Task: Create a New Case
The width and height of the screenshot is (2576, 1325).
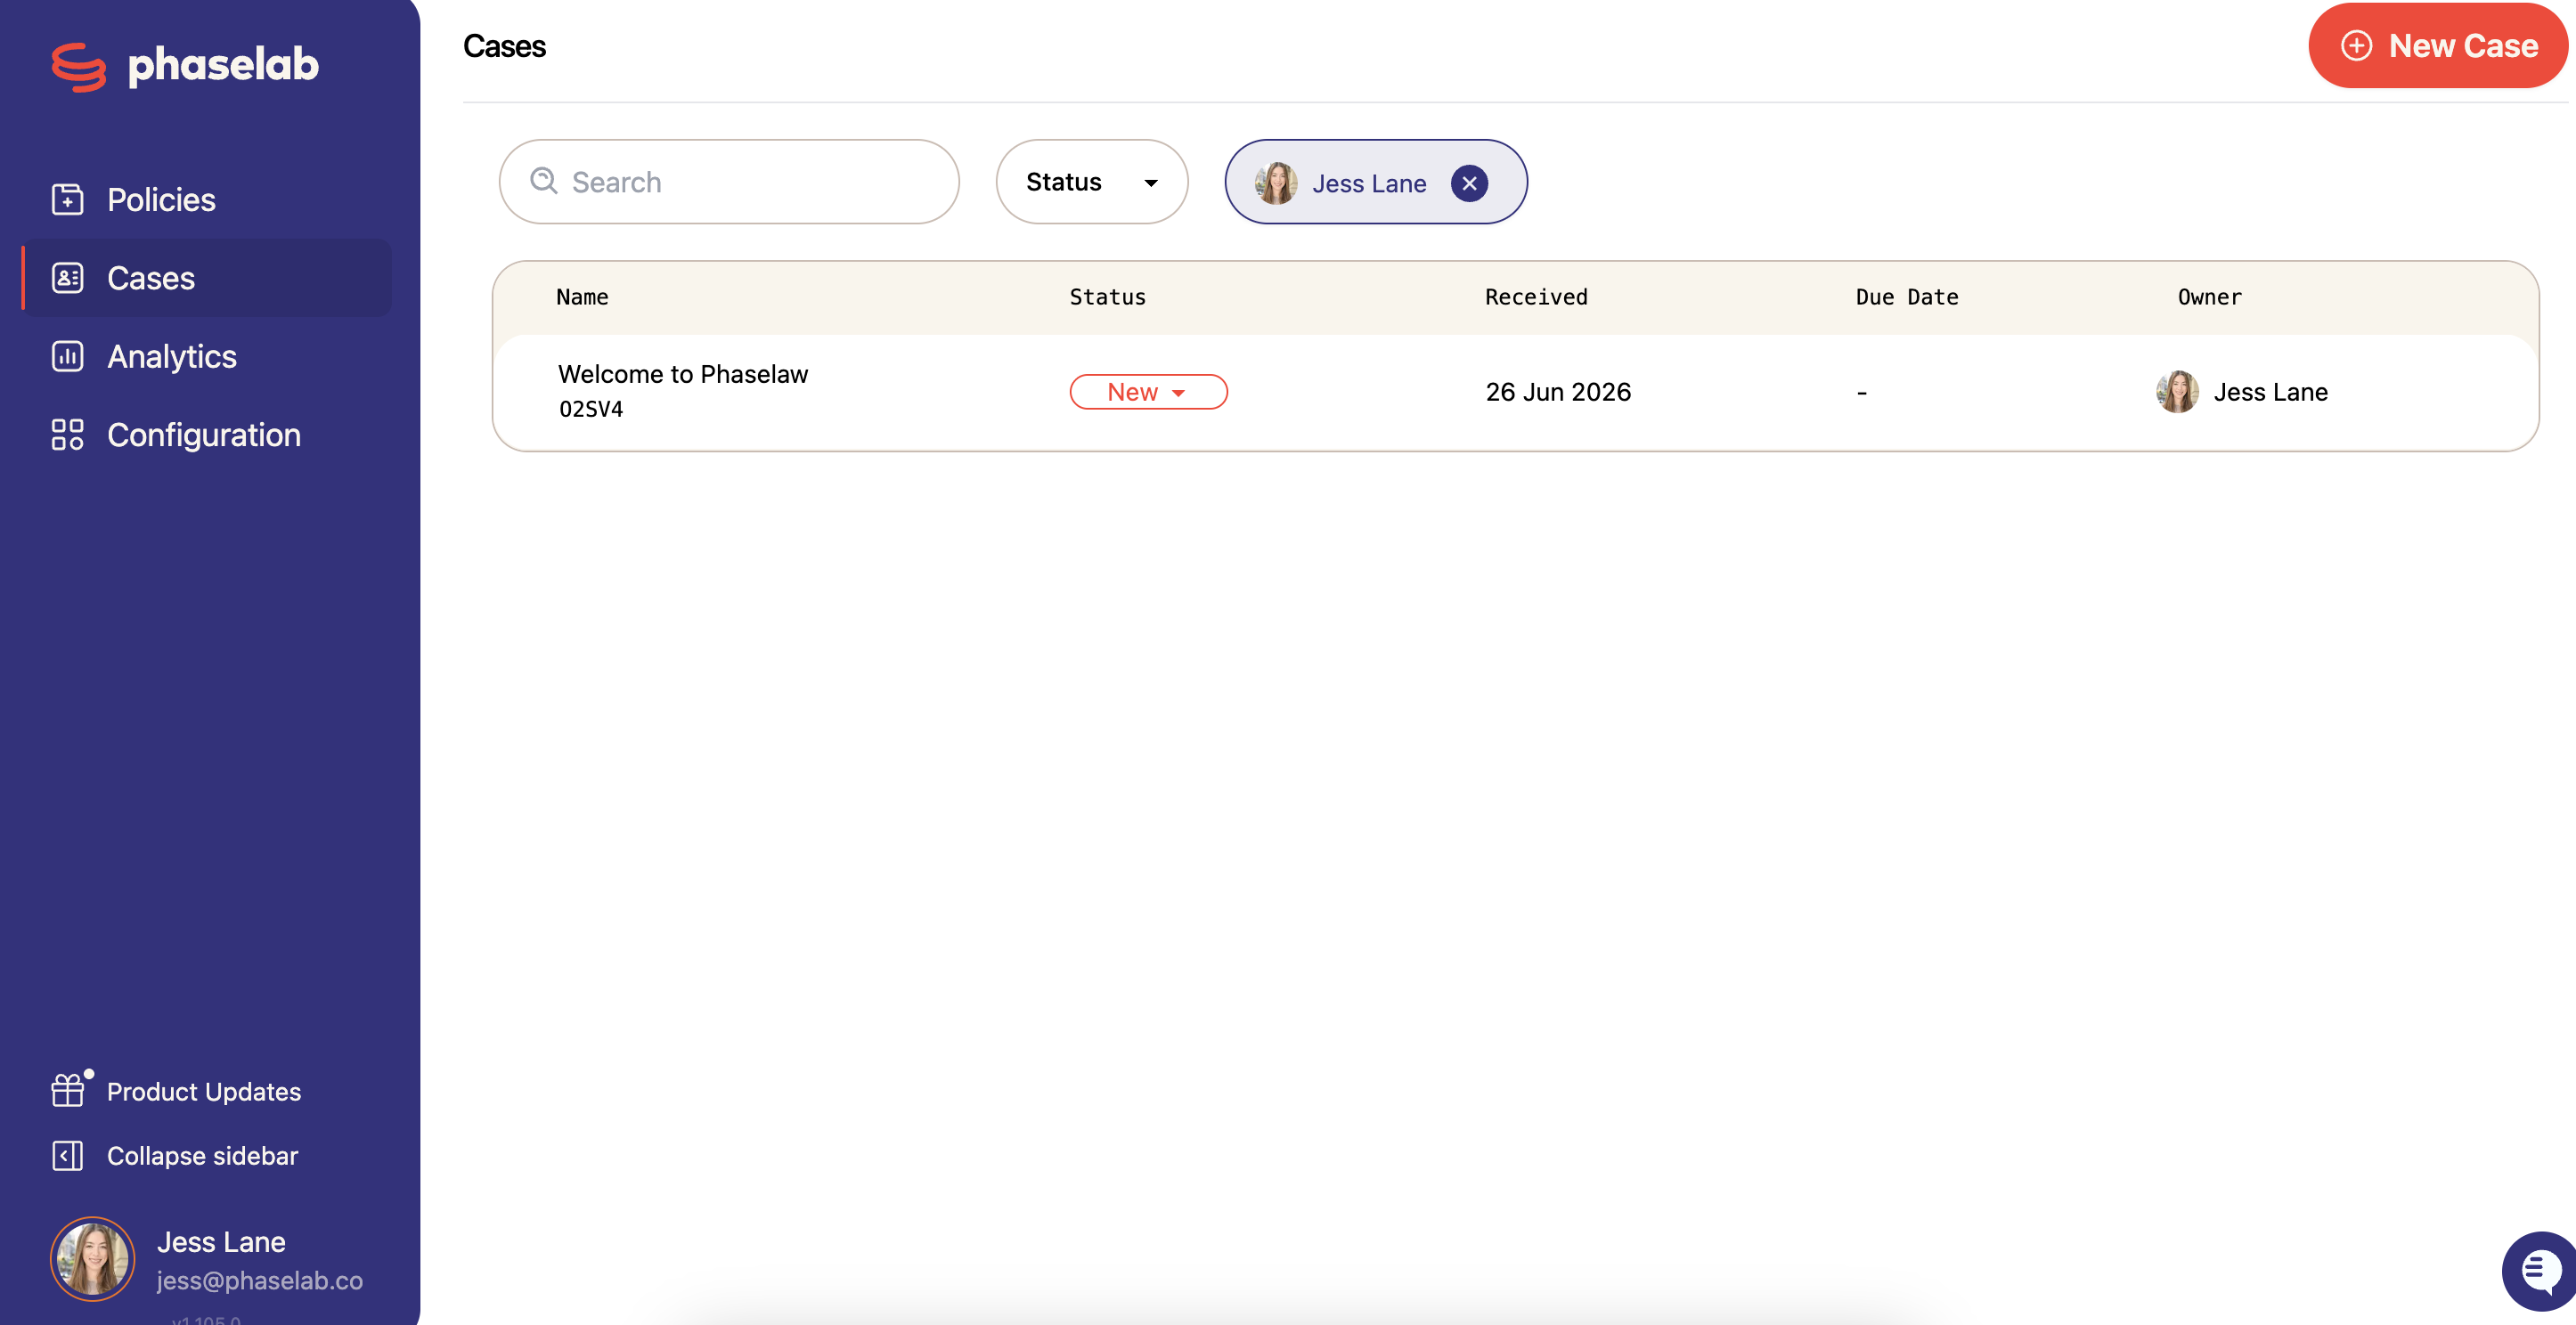Action: pyautogui.click(x=2437, y=46)
